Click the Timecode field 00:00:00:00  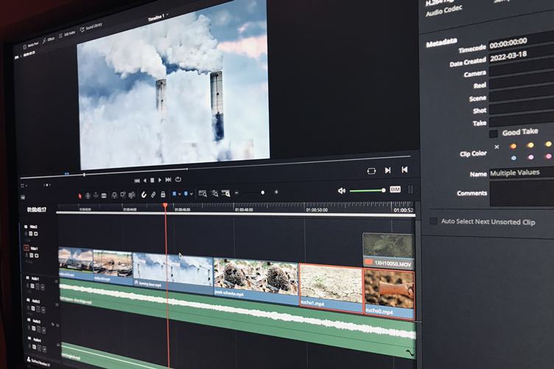(521, 43)
